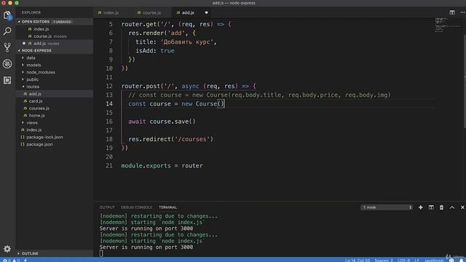
Task: Place cursor on line 16 await course.save()
Action: (162, 122)
